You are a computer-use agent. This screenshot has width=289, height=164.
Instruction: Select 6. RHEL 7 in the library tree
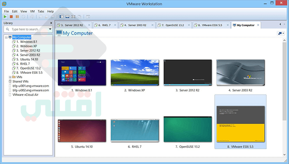click(23, 64)
